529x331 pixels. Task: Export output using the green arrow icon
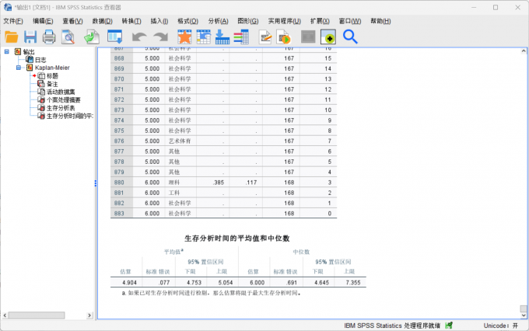coord(92,37)
